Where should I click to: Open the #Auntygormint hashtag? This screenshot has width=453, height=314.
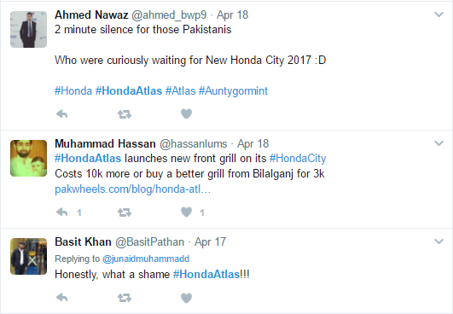(233, 91)
